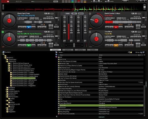Toggle hot cue lock on Tina More deck
The width and height of the screenshot is (148, 119).
click(x=139, y=35)
